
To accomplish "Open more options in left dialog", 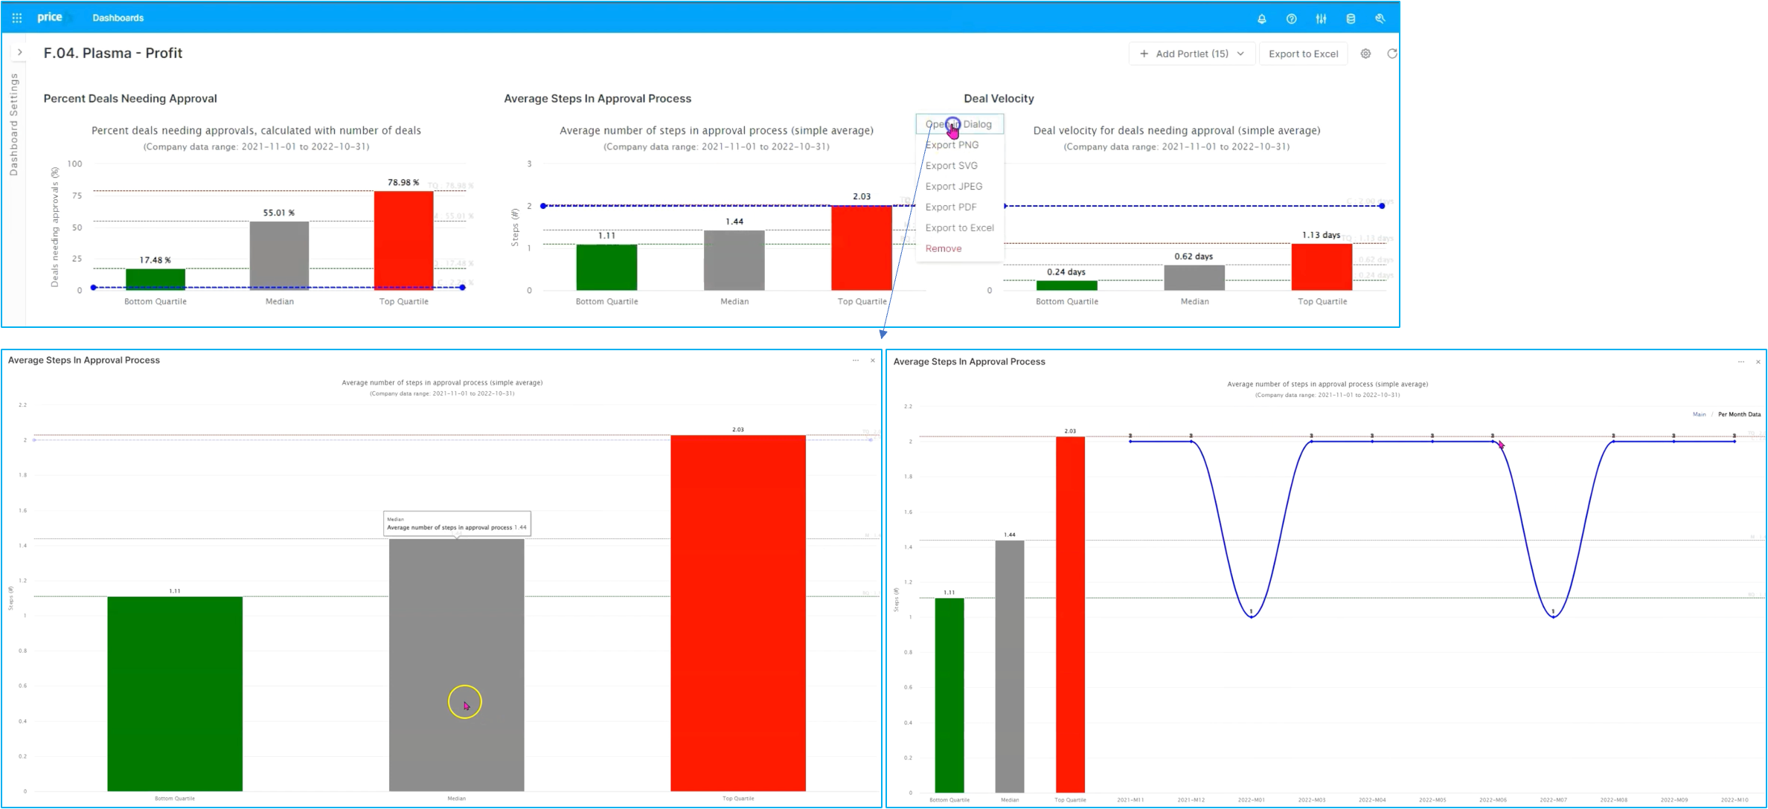I will coord(856,361).
